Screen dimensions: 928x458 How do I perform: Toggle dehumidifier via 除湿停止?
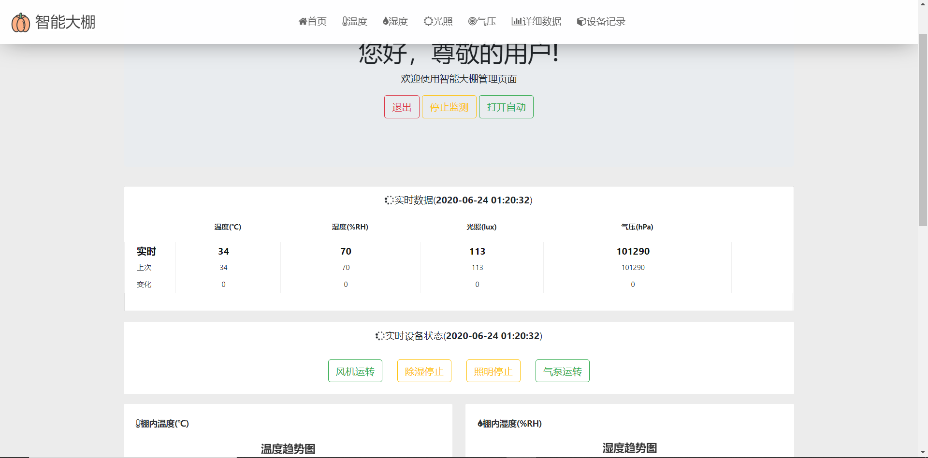(424, 371)
